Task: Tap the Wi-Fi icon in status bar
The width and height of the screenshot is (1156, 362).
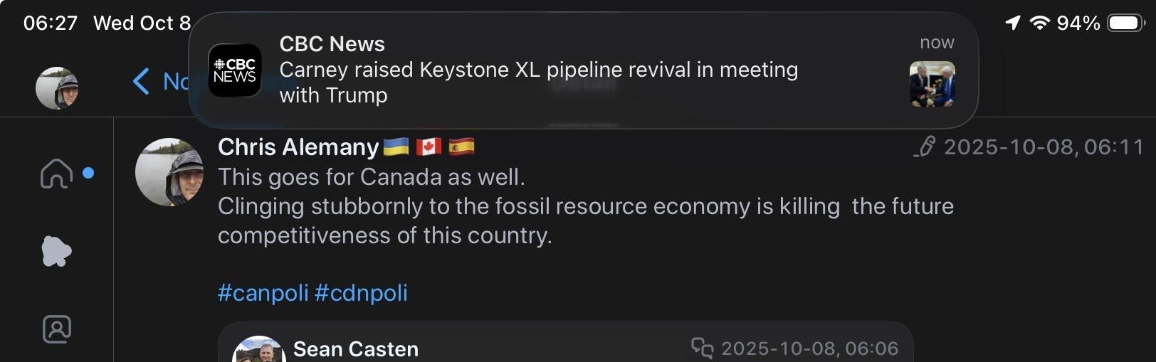Action: (1040, 23)
